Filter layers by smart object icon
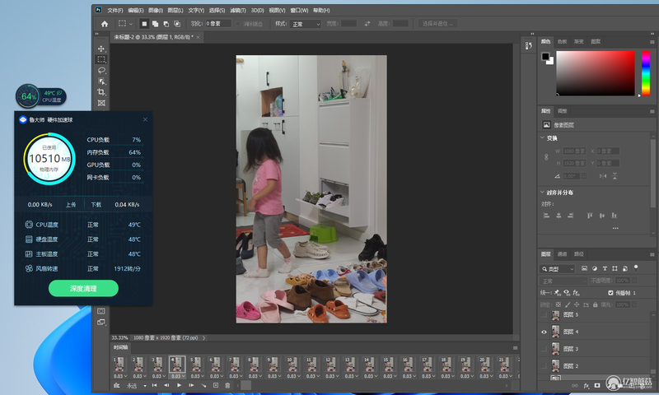The image size is (659, 395). [x=625, y=268]
